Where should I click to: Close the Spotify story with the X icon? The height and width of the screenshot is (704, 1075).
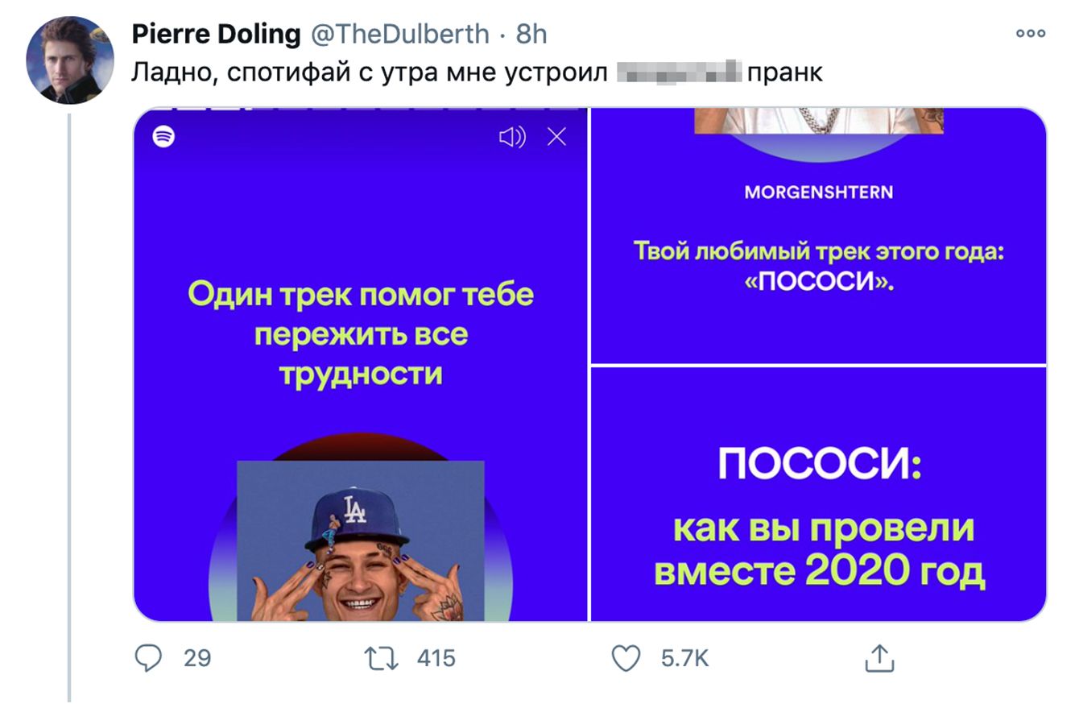[x=556, y=137]
